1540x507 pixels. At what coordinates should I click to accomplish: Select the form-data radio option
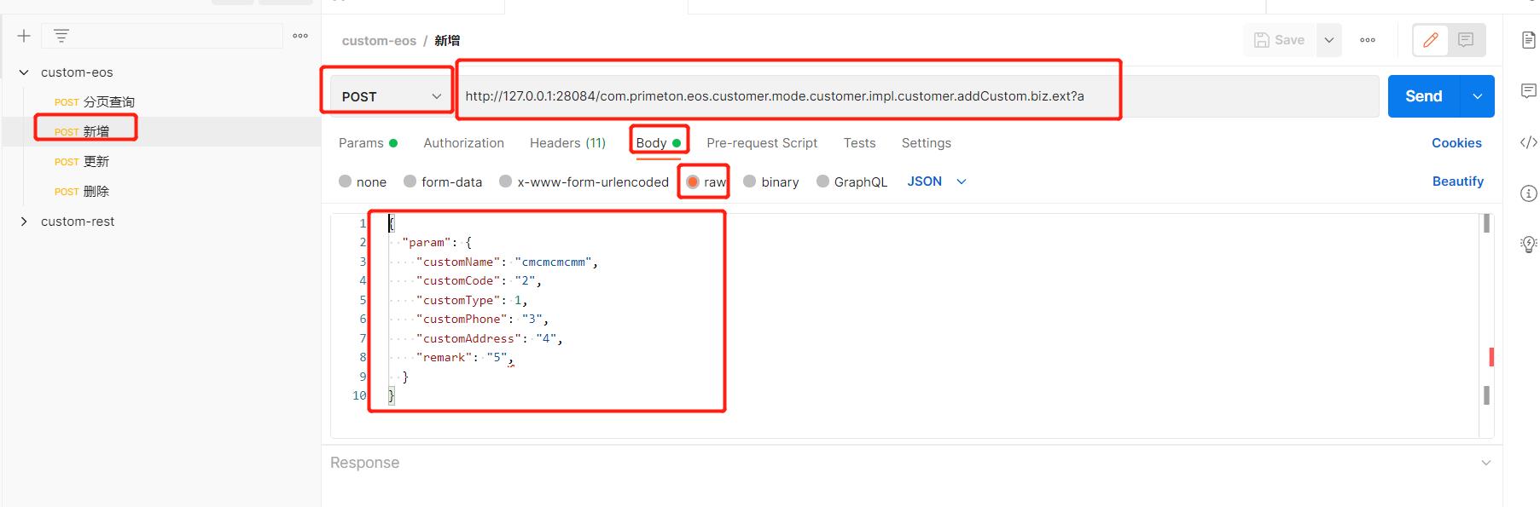pos(410,181)
